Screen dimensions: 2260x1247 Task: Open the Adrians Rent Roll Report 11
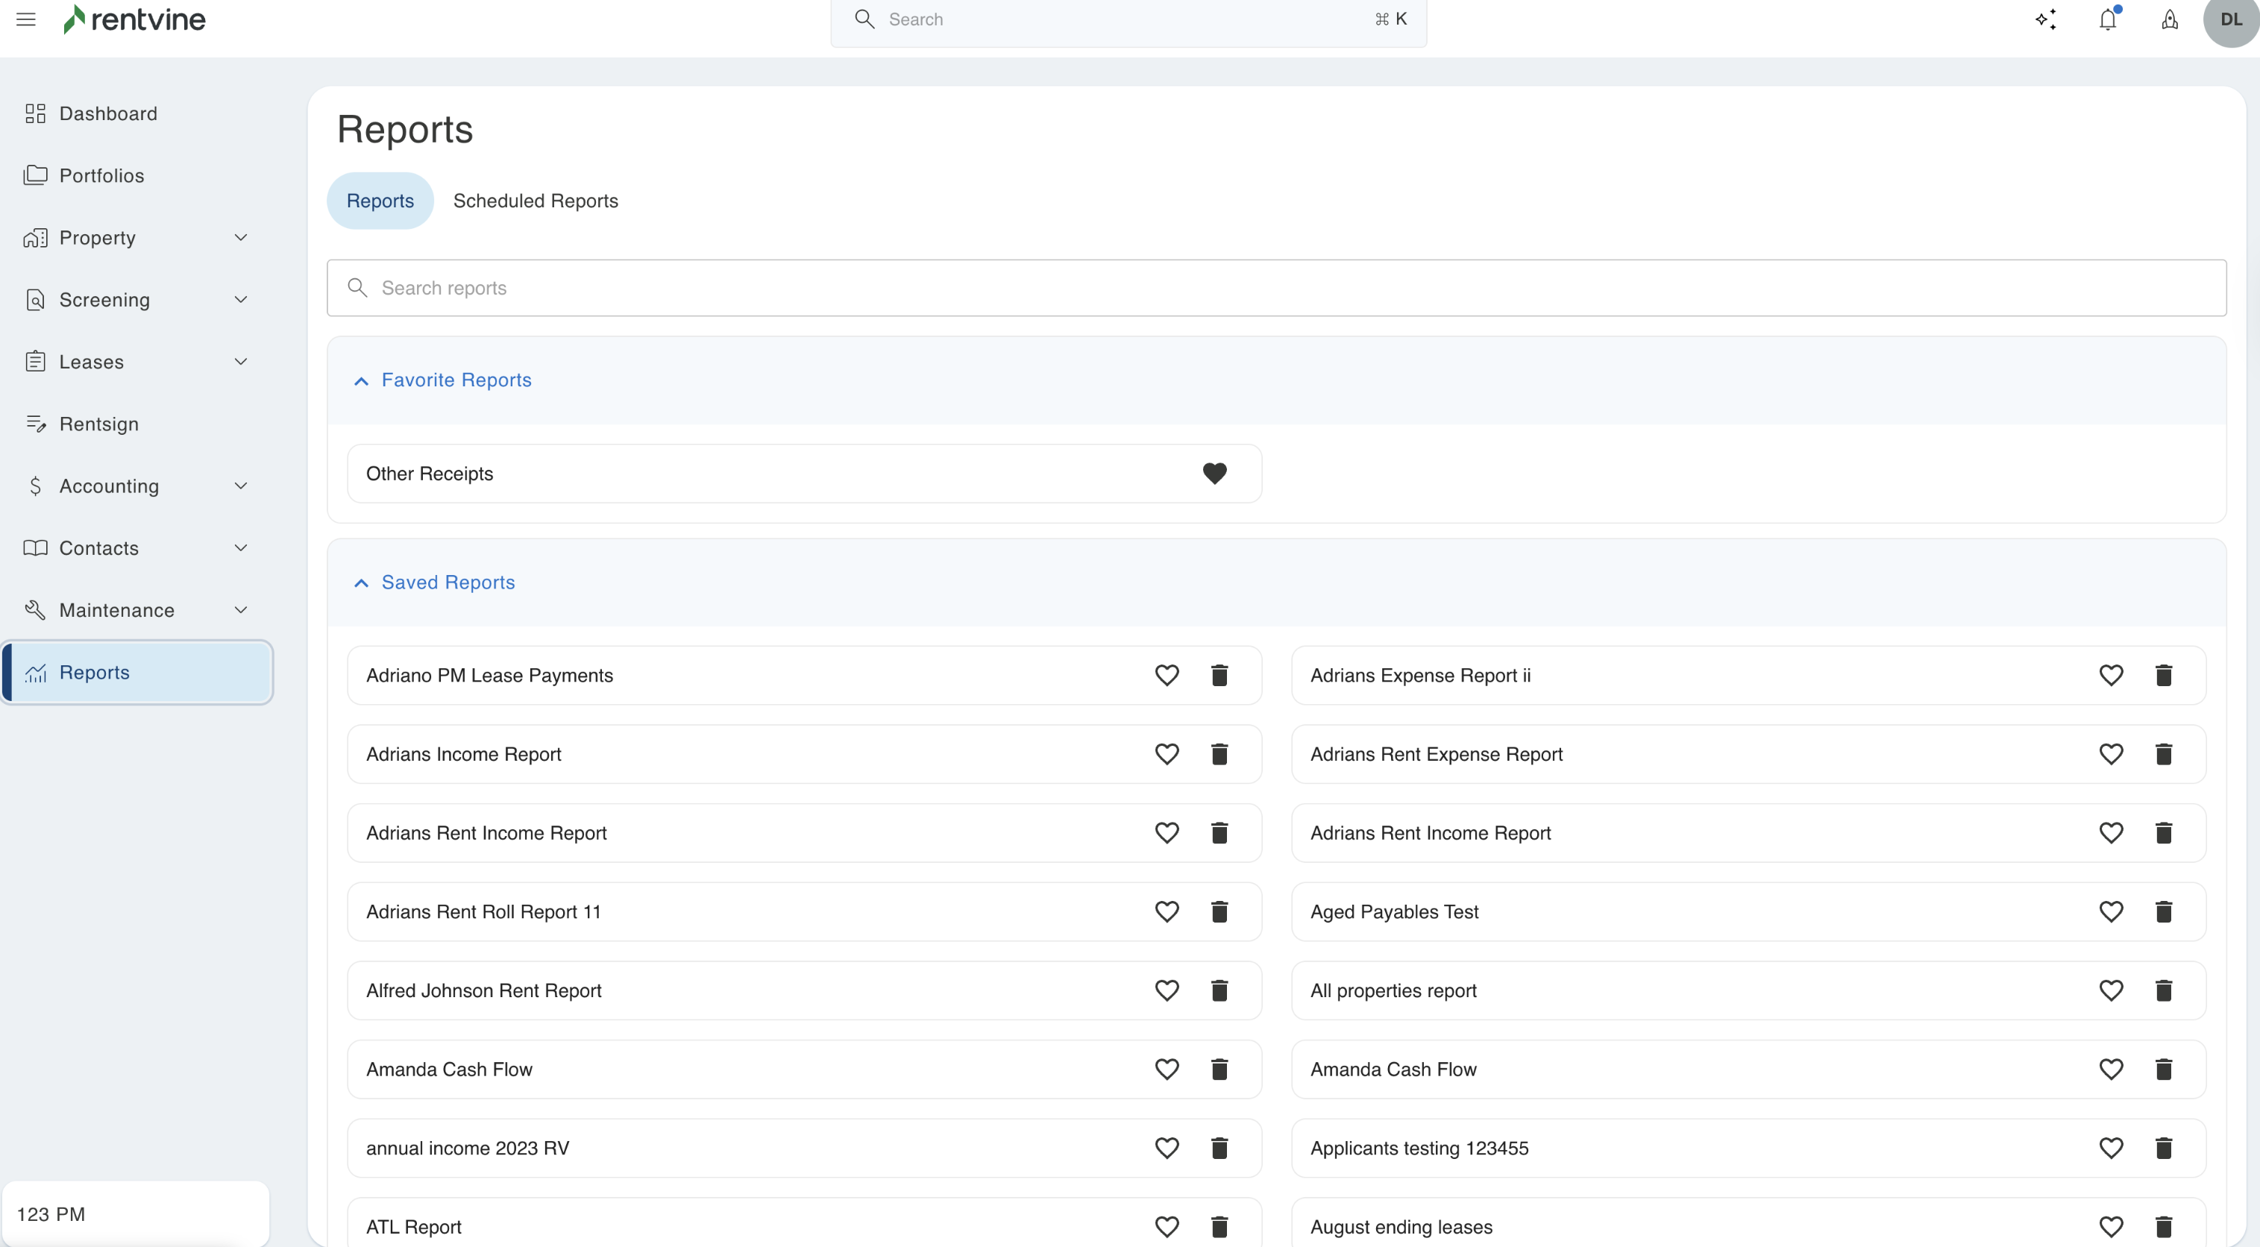tap(483, 912)
